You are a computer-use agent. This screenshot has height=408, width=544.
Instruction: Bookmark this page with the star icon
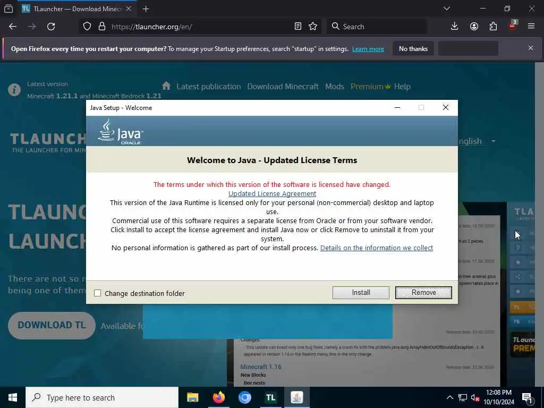313,27
